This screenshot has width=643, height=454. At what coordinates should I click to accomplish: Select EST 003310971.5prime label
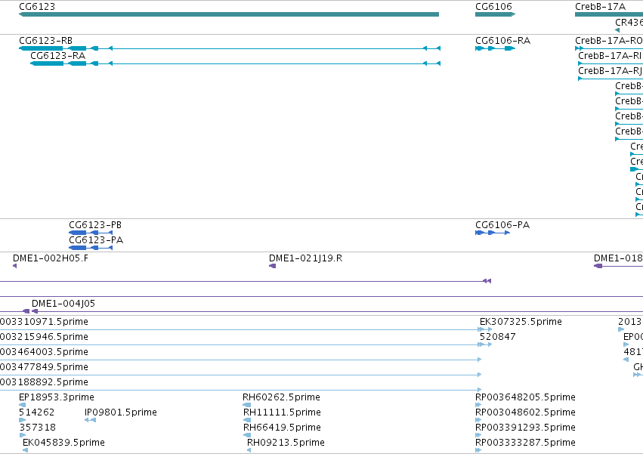coord(44,322)
